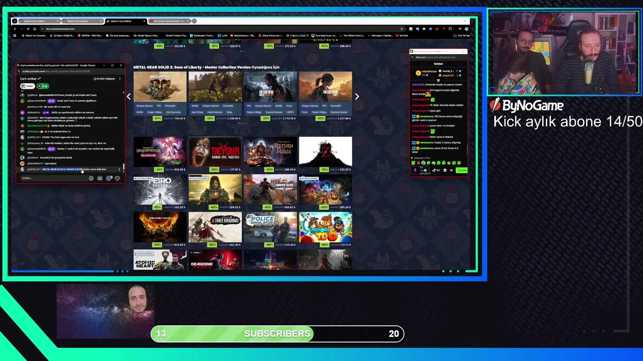Open the Metro Exodus capsule
643x361 pixels.
[x=160, y=190]
